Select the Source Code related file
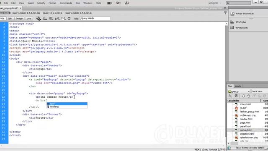 click(x=5, y=13)
